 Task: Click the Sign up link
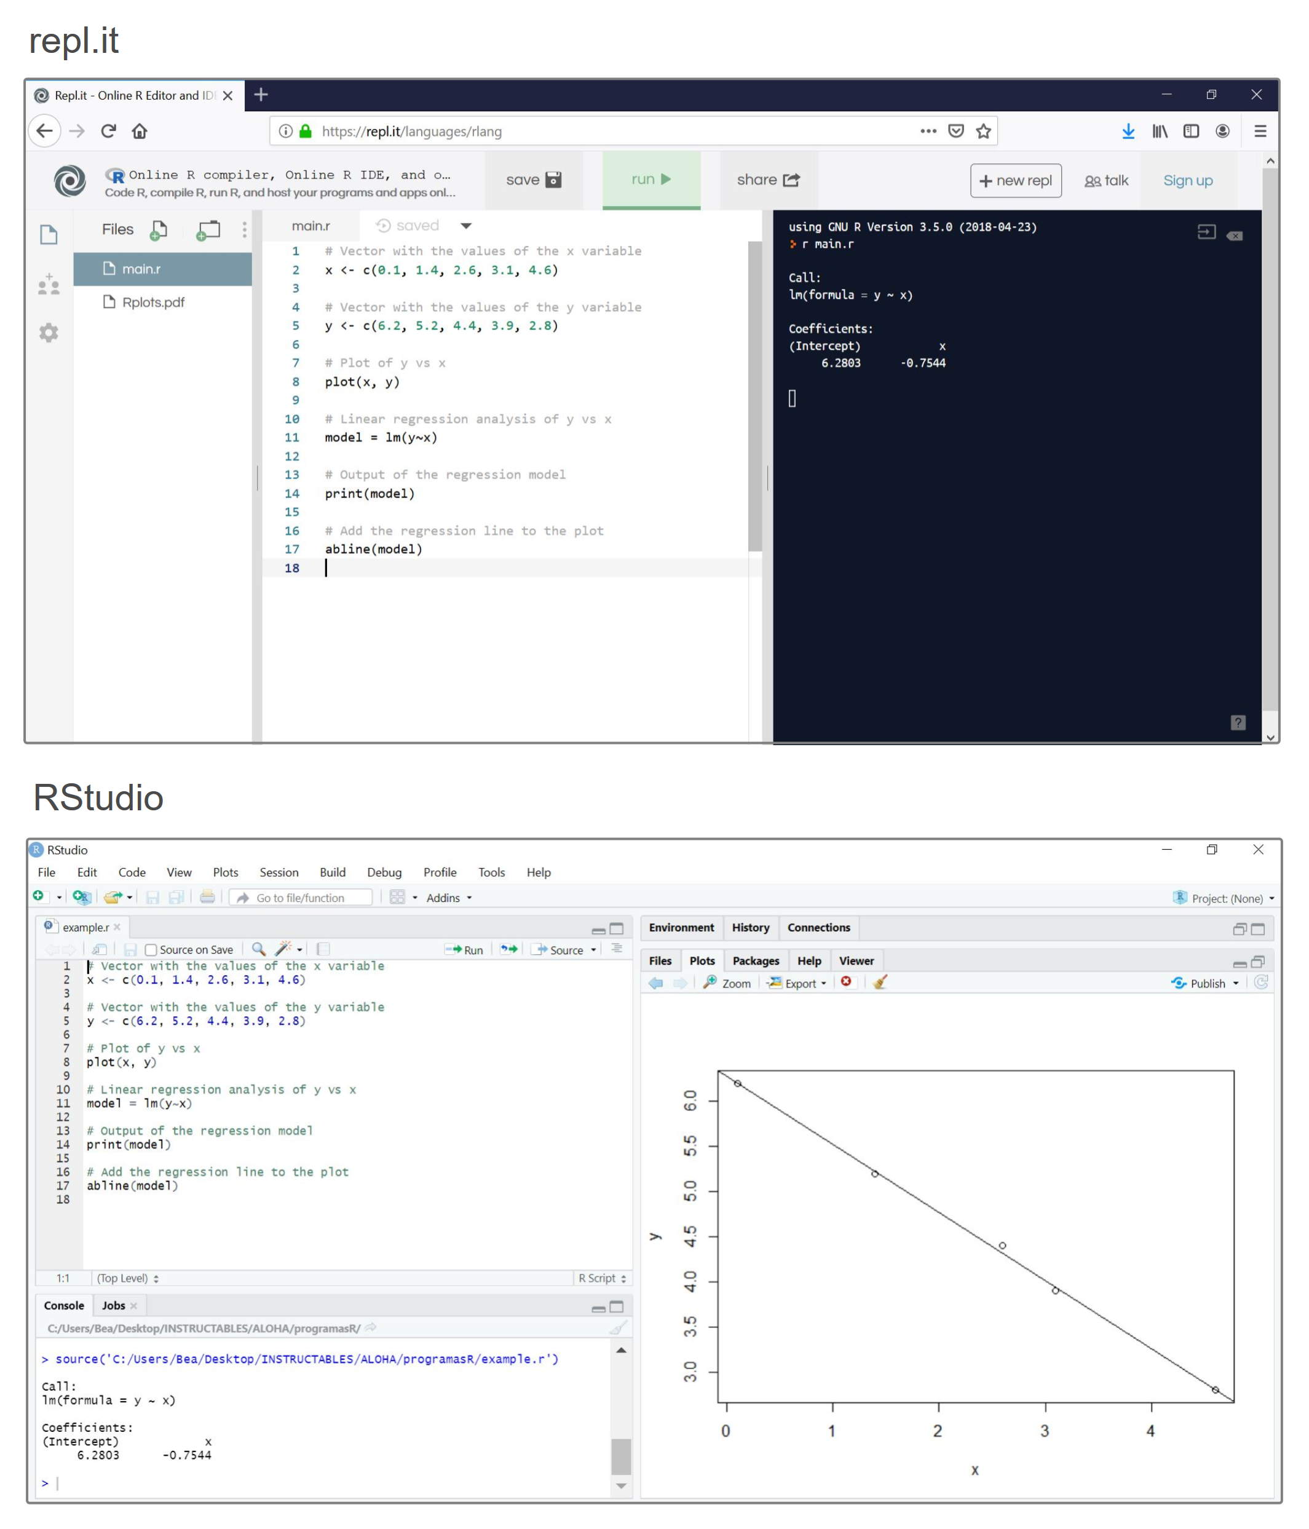pos(1187,181)
